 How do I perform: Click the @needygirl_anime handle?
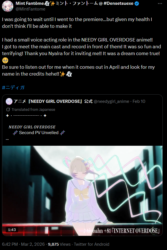pyautogui.click(x=111, y=101)
